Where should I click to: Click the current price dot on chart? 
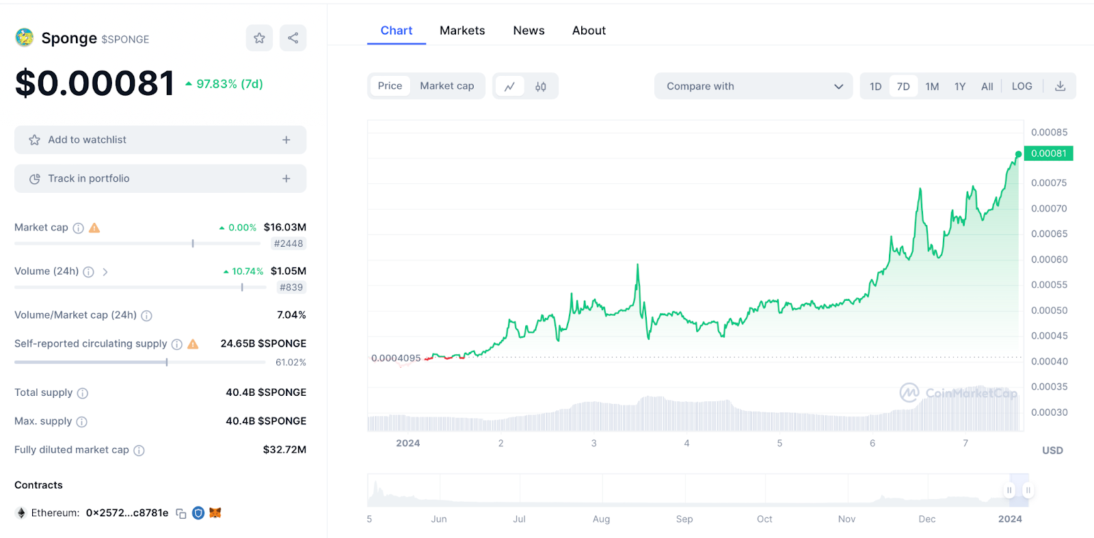(x=1018, y=154)
